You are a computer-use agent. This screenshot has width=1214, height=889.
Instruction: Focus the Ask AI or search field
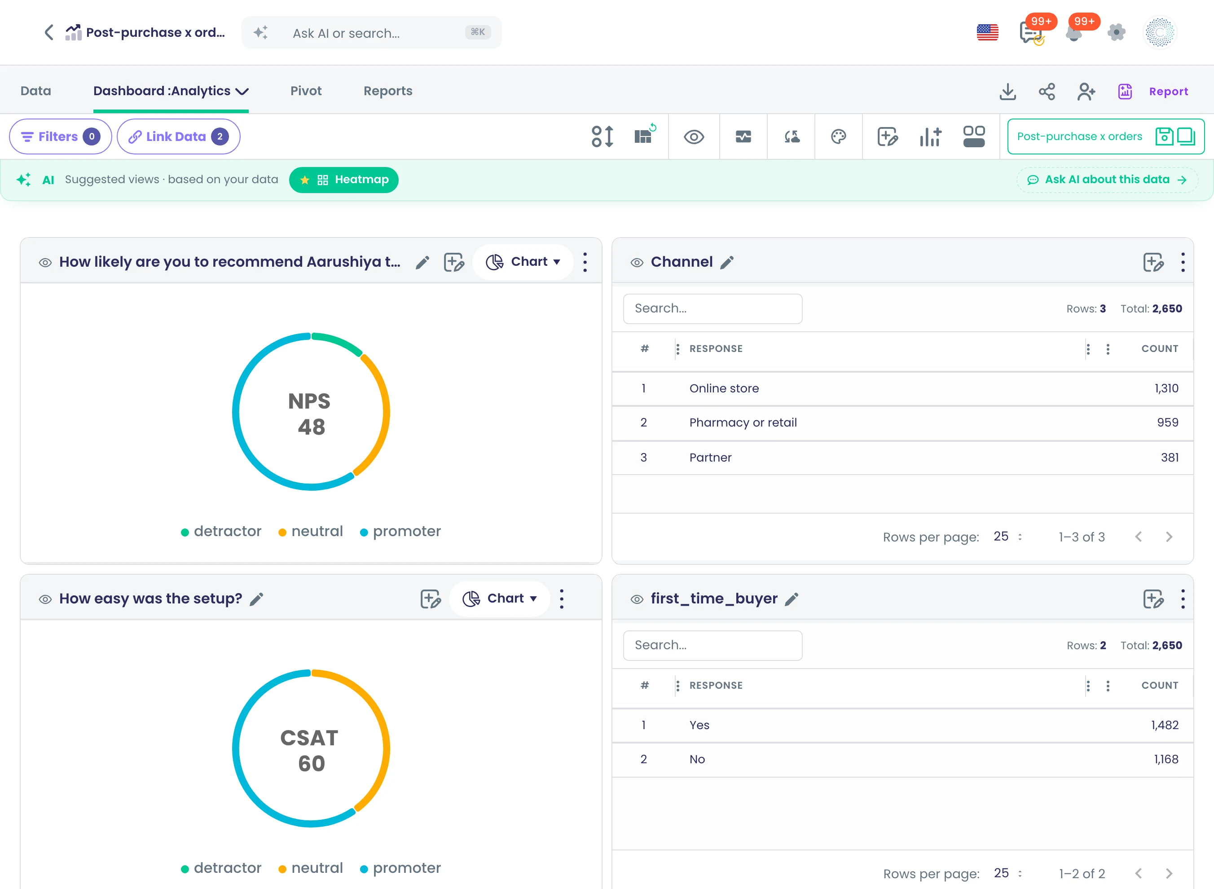tap(371, 33)
